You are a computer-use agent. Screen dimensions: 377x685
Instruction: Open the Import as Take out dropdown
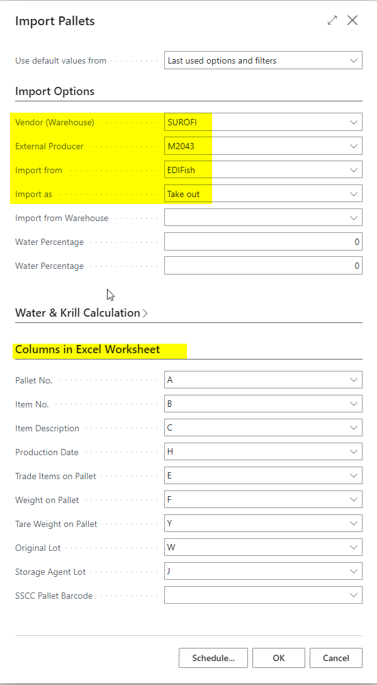(x=264, y=193)
